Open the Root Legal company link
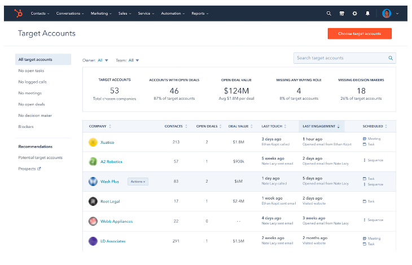The width and height of the screenshot is (412, 265). (110, 201)
